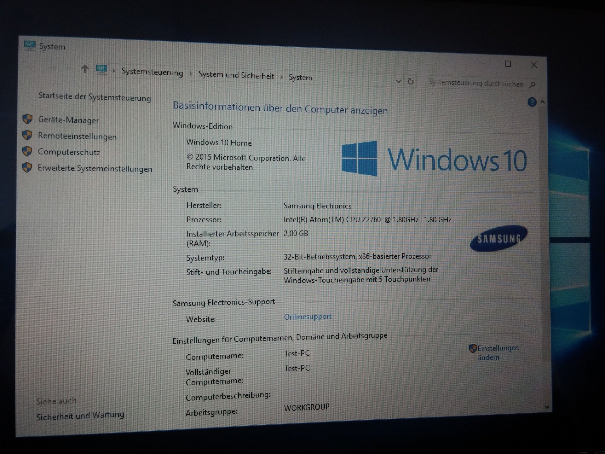Screen dimensions: 605x454
Task: Click the Samsung logo image
Action: (499, 238)
